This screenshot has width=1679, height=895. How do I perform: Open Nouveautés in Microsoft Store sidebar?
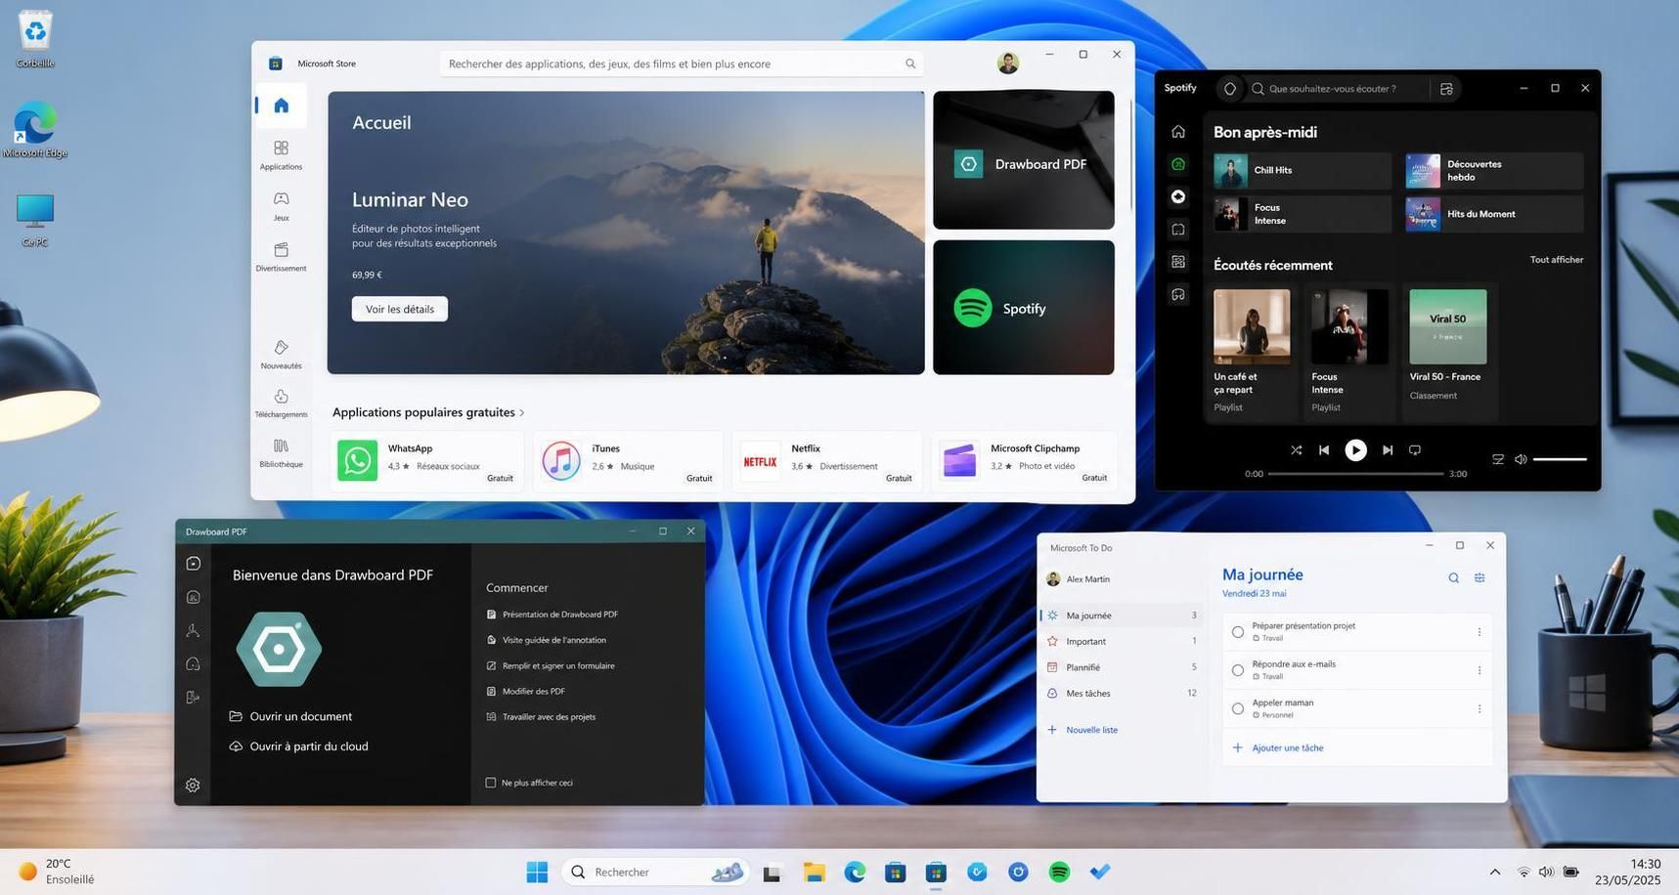(282, 354)
